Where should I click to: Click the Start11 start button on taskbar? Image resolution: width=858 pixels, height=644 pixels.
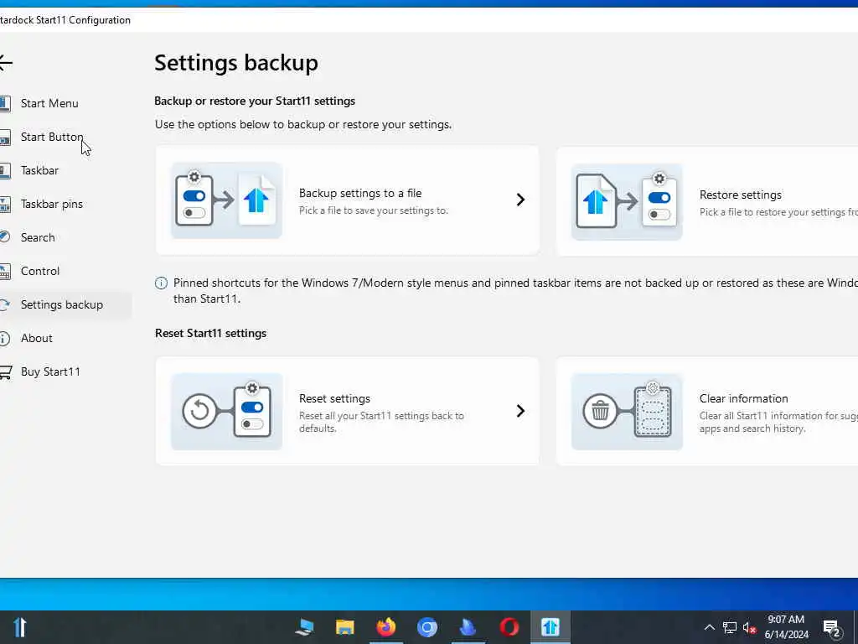20,627
